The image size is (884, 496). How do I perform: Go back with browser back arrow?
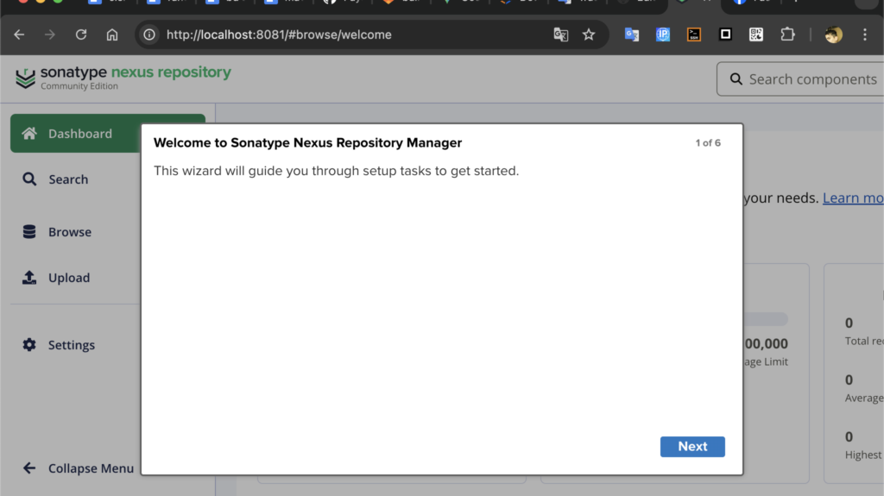19,35
